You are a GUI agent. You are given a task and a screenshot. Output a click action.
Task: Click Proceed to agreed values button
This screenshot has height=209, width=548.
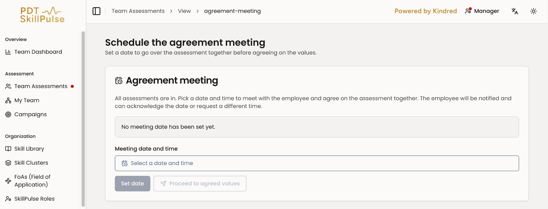pyautogui.click(x=200, y=184)
